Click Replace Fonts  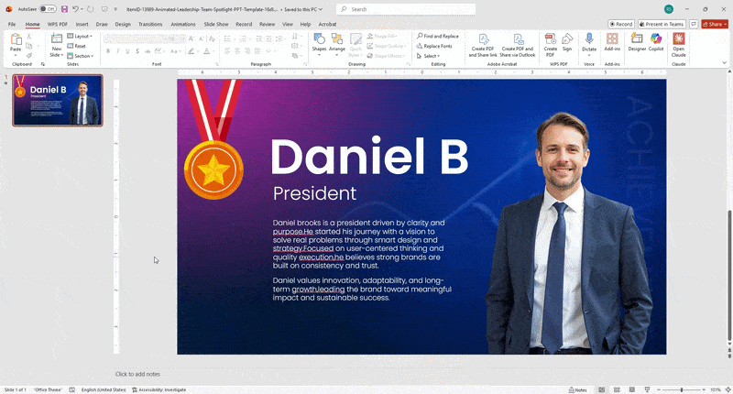click(434, 46)
